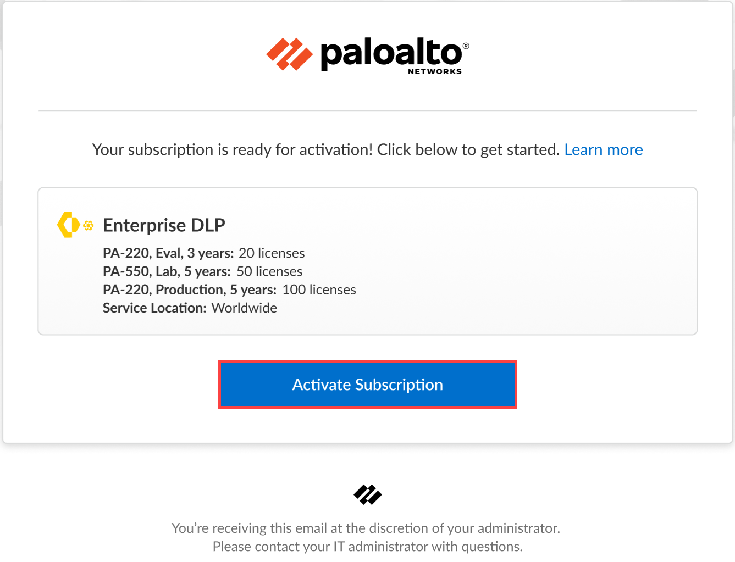This screenshot has height=562, width=735.
Task: Click the registered trademark symbol beside paloalto
Action: tap(466, 46)
